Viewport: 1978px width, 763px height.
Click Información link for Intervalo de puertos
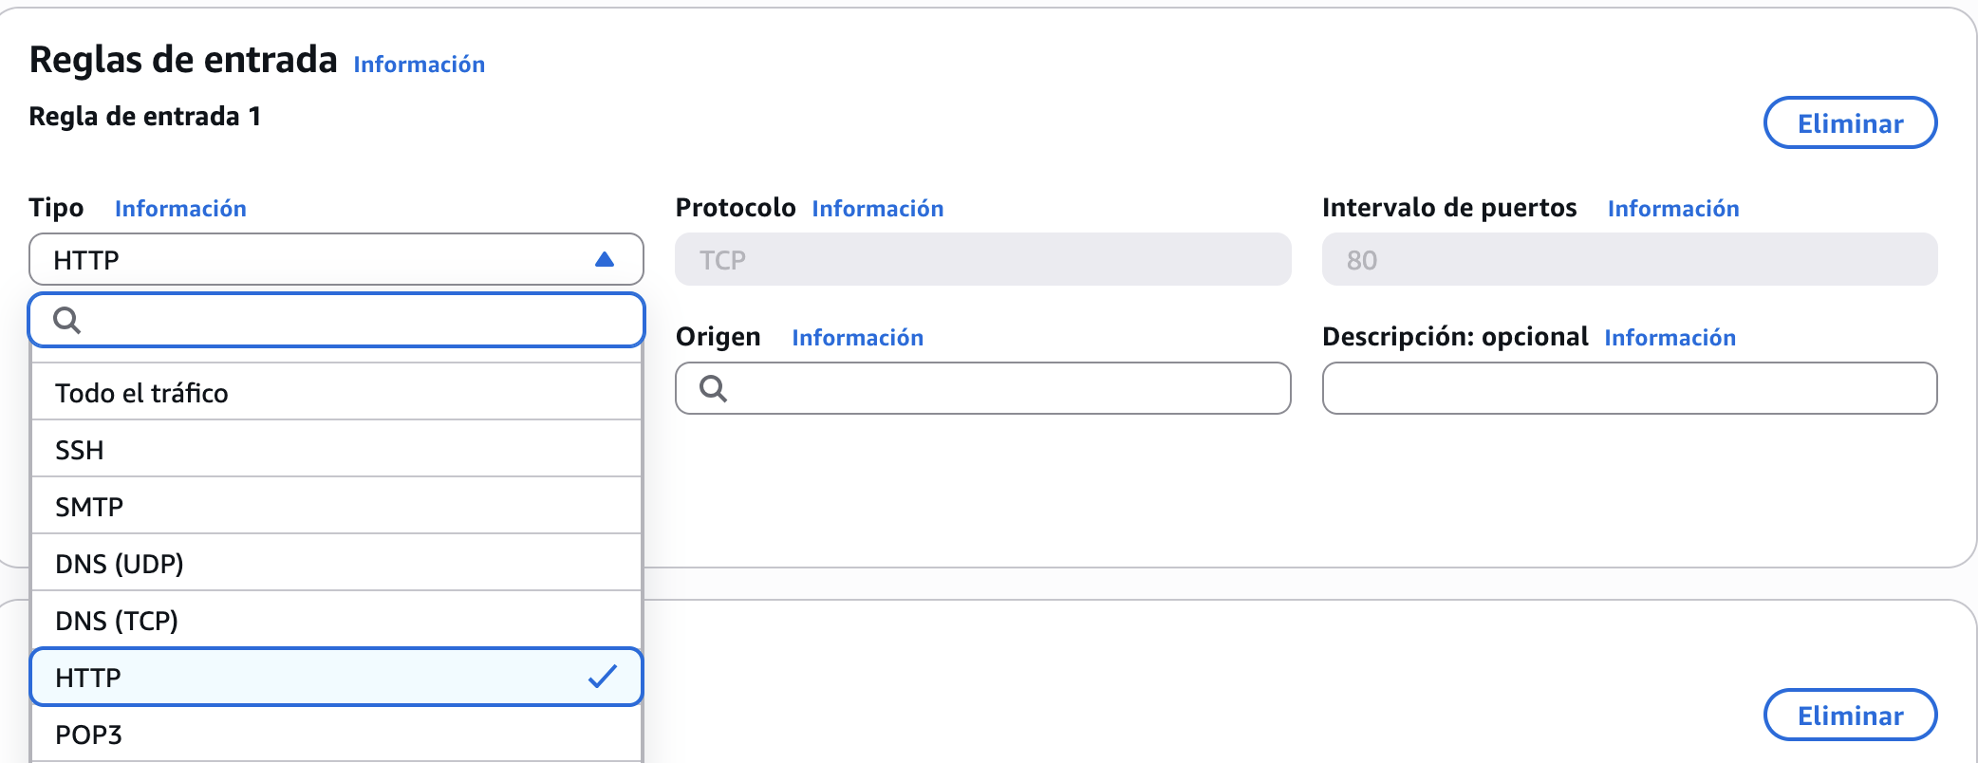coord(1672,209)
